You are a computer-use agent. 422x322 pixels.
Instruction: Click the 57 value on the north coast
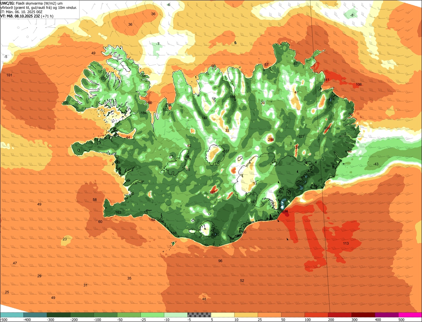(266, 65)
